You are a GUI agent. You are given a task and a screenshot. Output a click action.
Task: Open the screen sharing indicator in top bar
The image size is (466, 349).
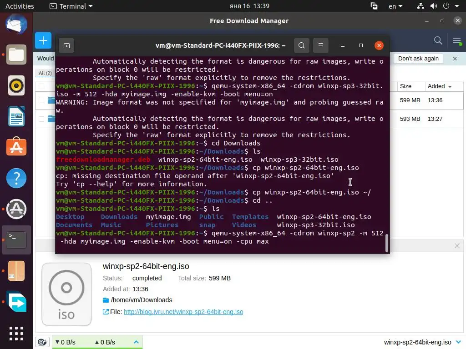[x=374, y=6]
